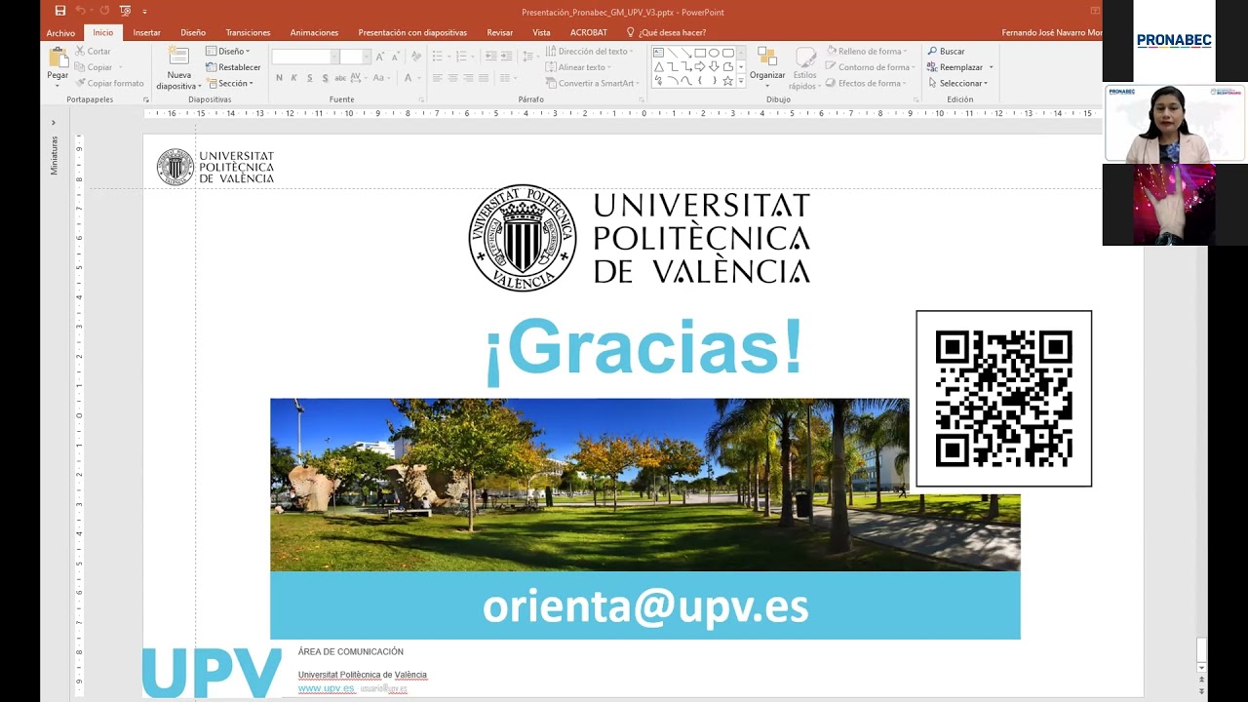The image size is (1248, 702).
Task: Expand the Pegar options arrow
Action: [58, 85]
